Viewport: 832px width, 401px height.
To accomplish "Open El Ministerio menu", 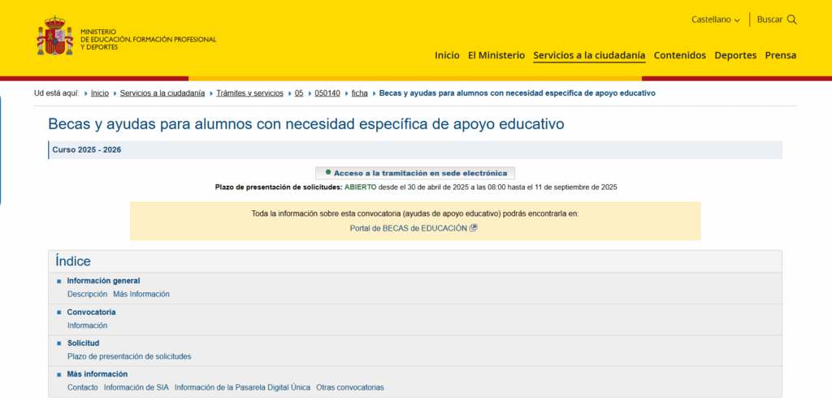I will [496, 55].
